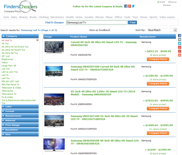Viewport: 182px width, 155px height.
Task: Compare Prices for UN85HU8550
Action: [158, 109]
